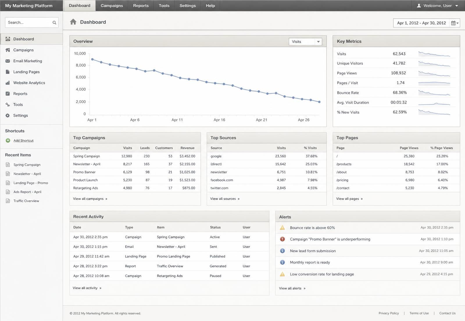Viewport: 465px width, 321px height.
Task: Select Email Marketing label in sidebar
Action: [x=28, y=61]
